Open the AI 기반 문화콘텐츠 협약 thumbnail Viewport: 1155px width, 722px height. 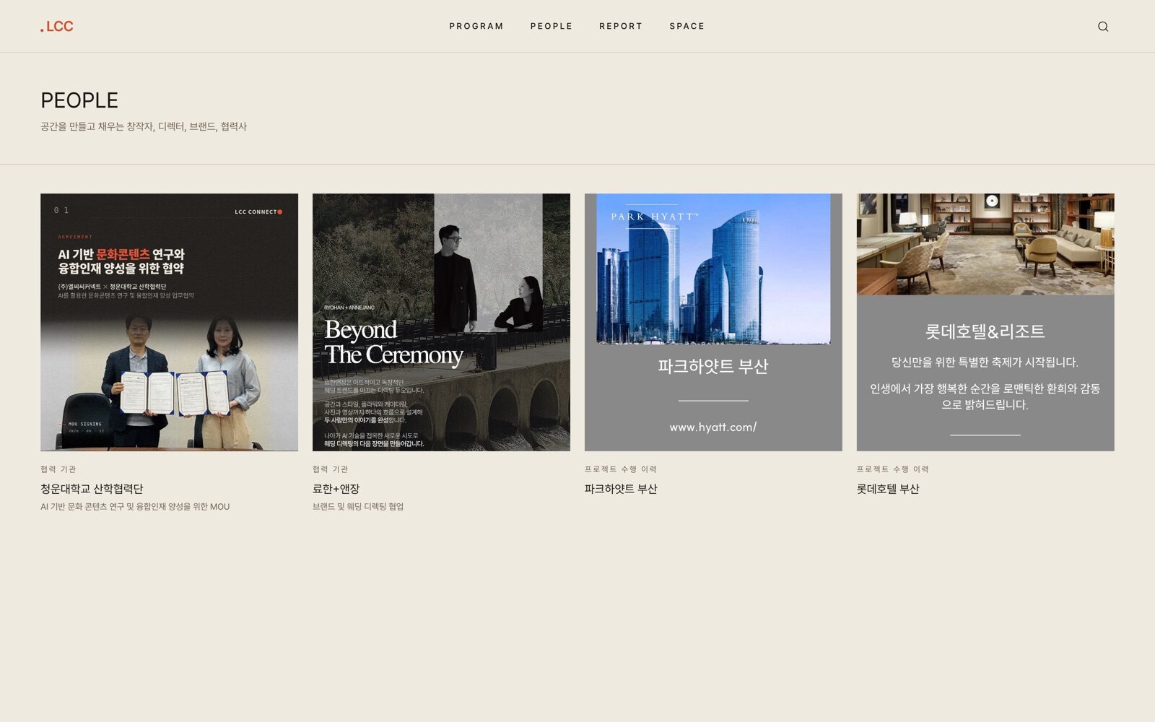point(169,322)
